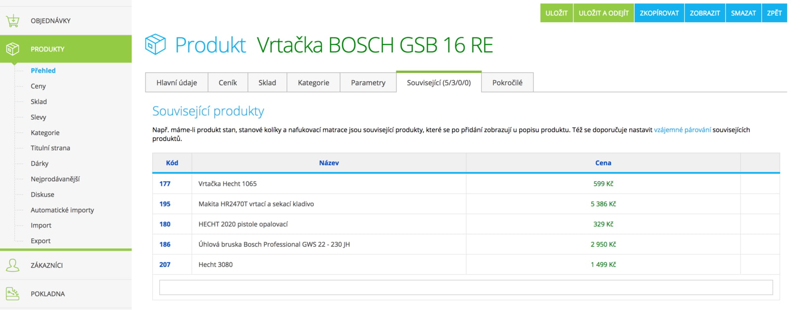Select the Související (5/3/0/0) tab
This screenshot has height=310, width=791.
coord(439,82)
